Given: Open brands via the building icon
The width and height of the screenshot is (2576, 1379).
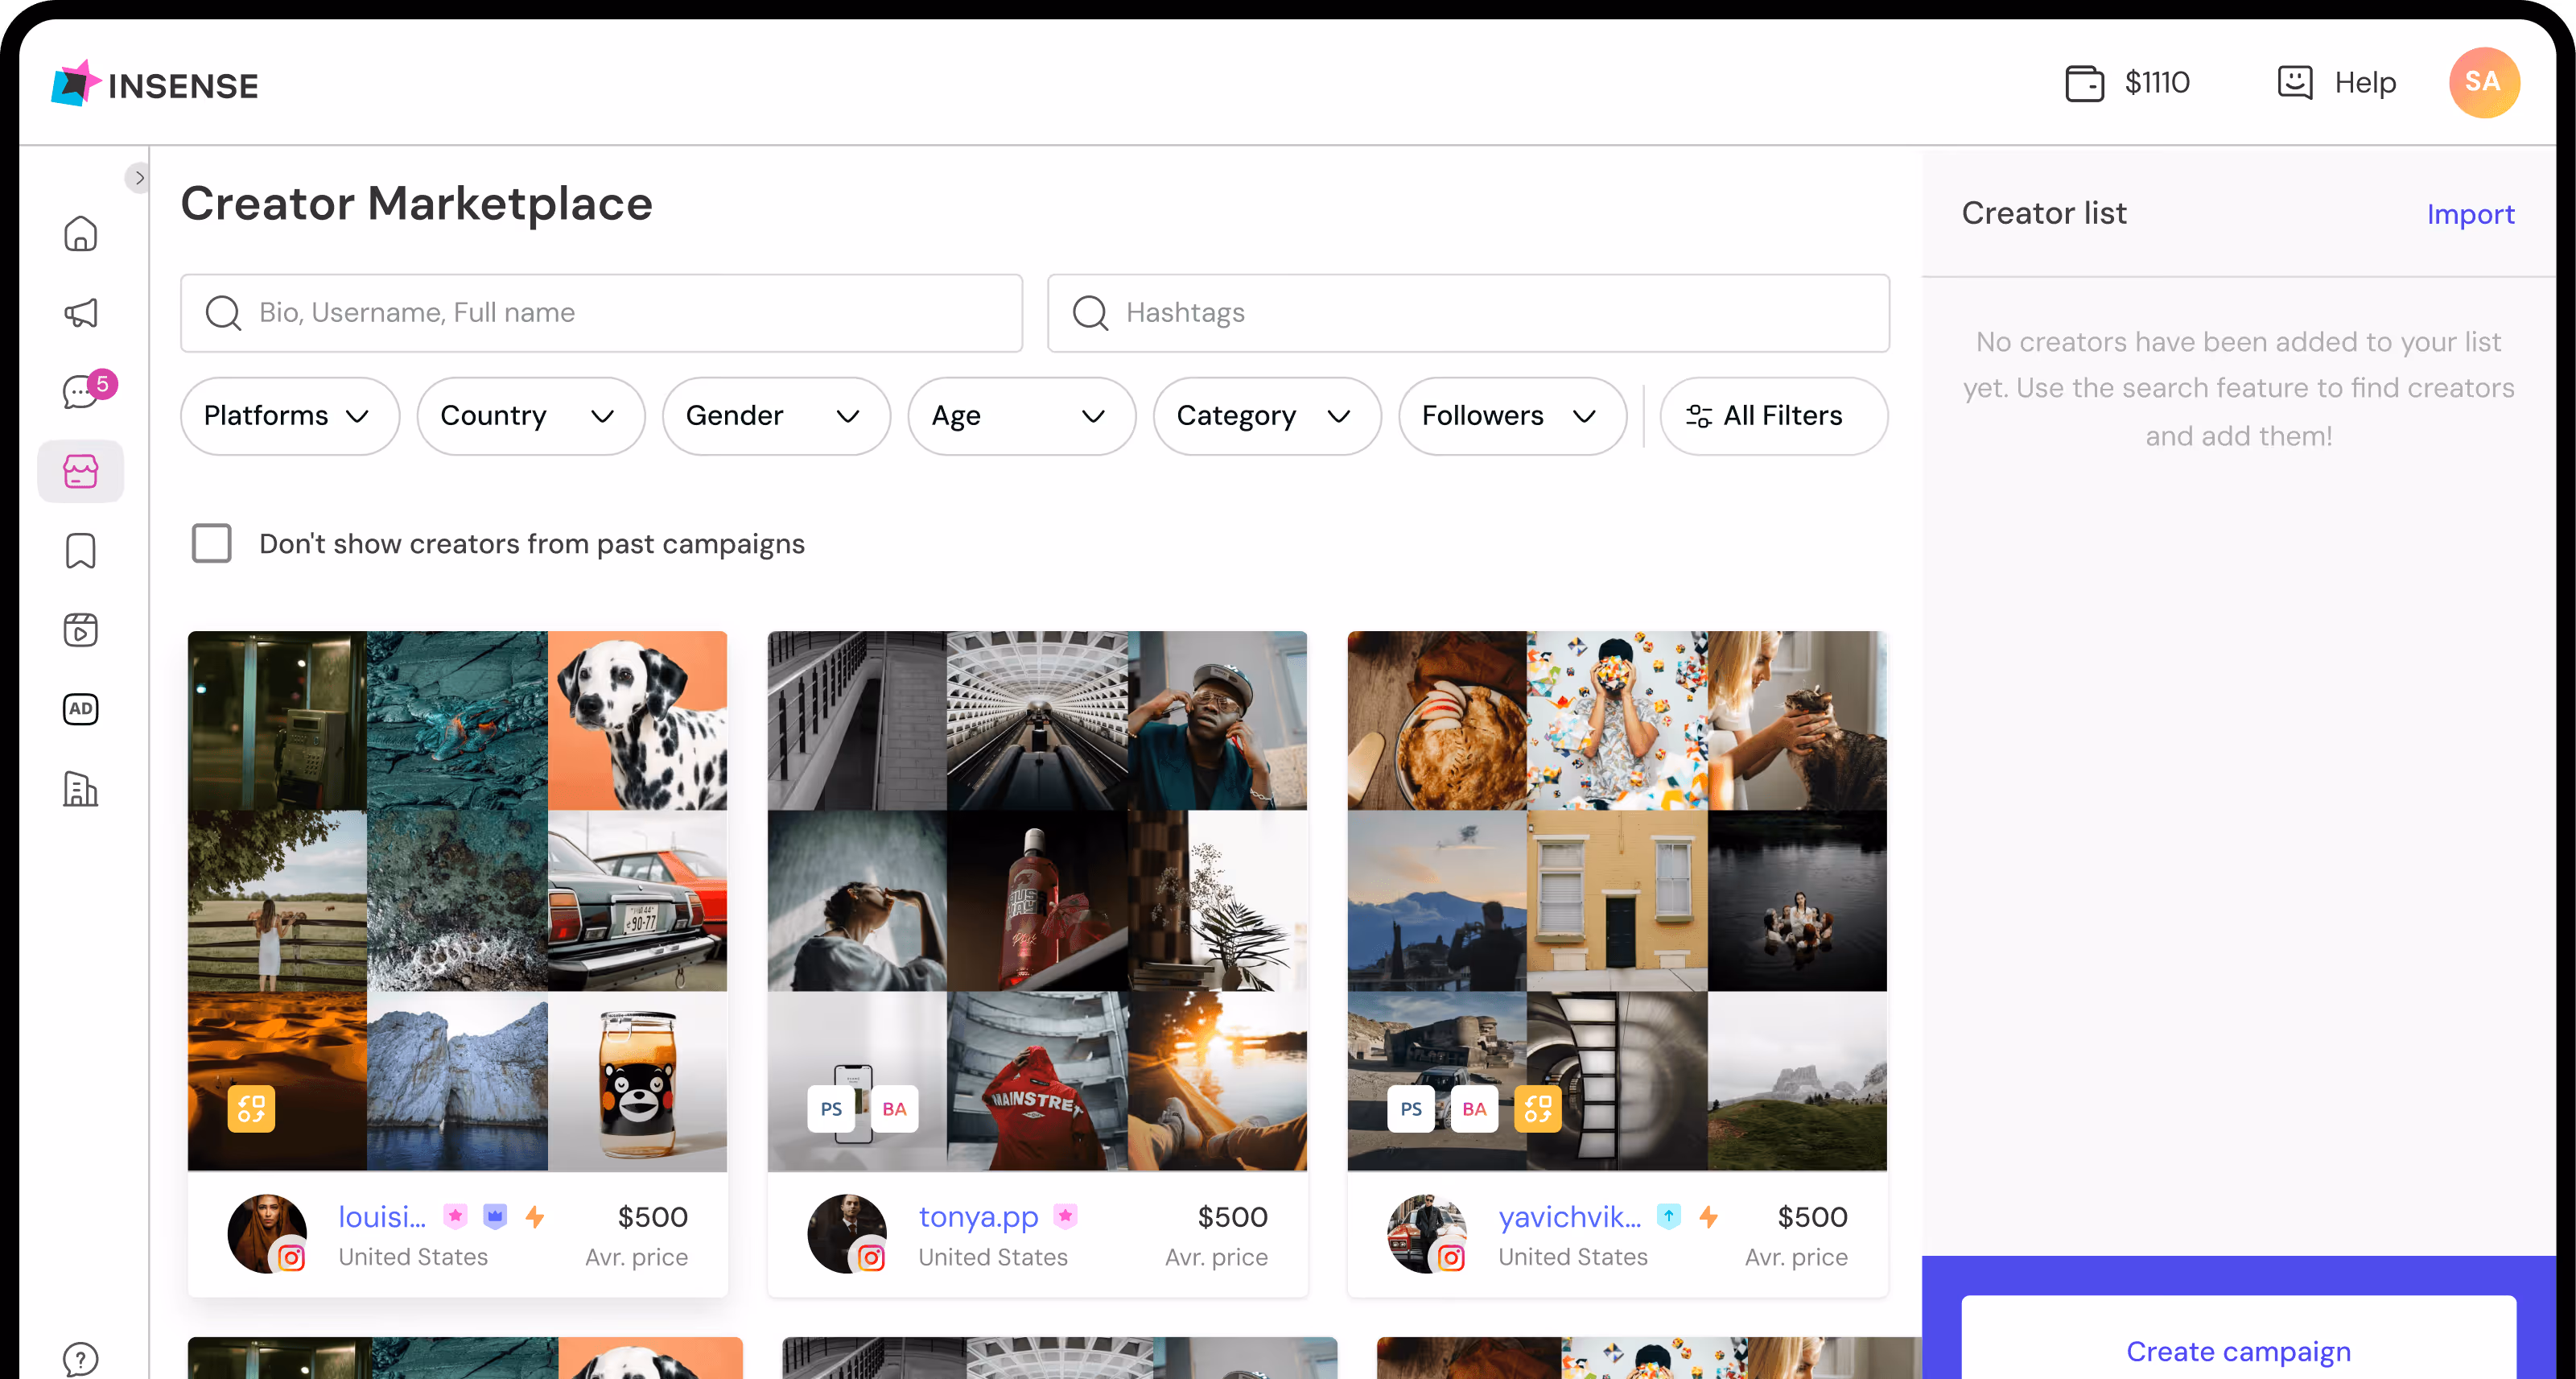Looking at the screenshot, I should click(80, 789).
